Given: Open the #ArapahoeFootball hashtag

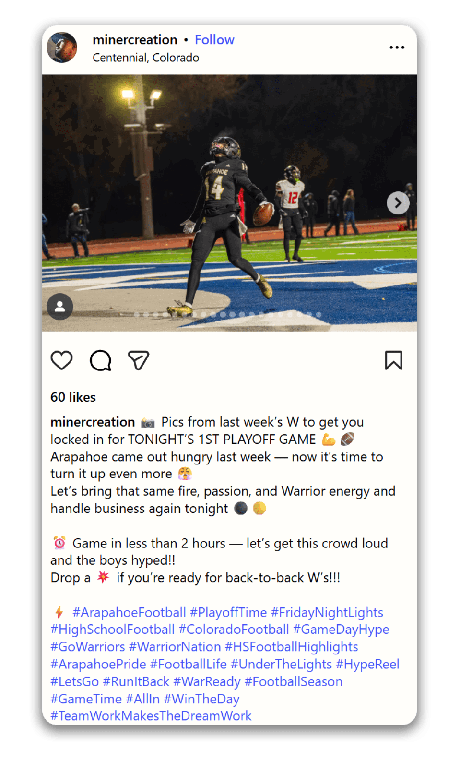Looking at the screenshot, I should (129, 613).
